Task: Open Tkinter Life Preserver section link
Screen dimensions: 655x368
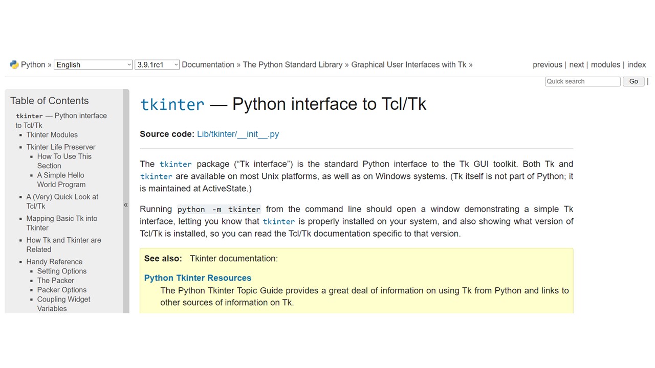Action: tap(61, 147)
